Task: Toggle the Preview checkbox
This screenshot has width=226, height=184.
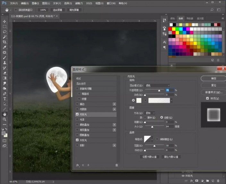Action: 207,98
